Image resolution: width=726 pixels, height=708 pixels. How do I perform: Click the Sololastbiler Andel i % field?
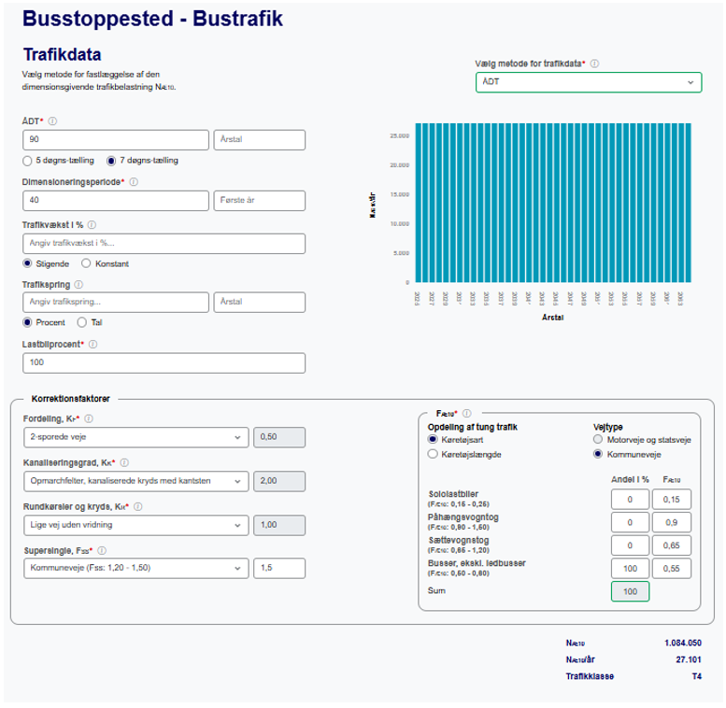click(629, 499)
